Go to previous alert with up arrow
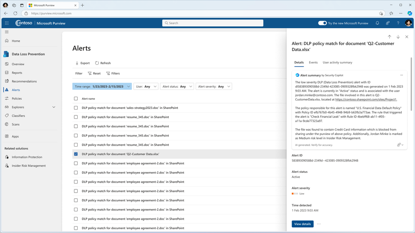 [x=390, y=37]
